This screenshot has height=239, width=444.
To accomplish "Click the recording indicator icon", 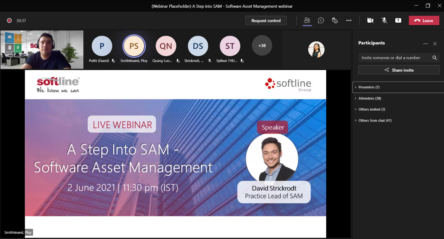I will click(9, 20).
